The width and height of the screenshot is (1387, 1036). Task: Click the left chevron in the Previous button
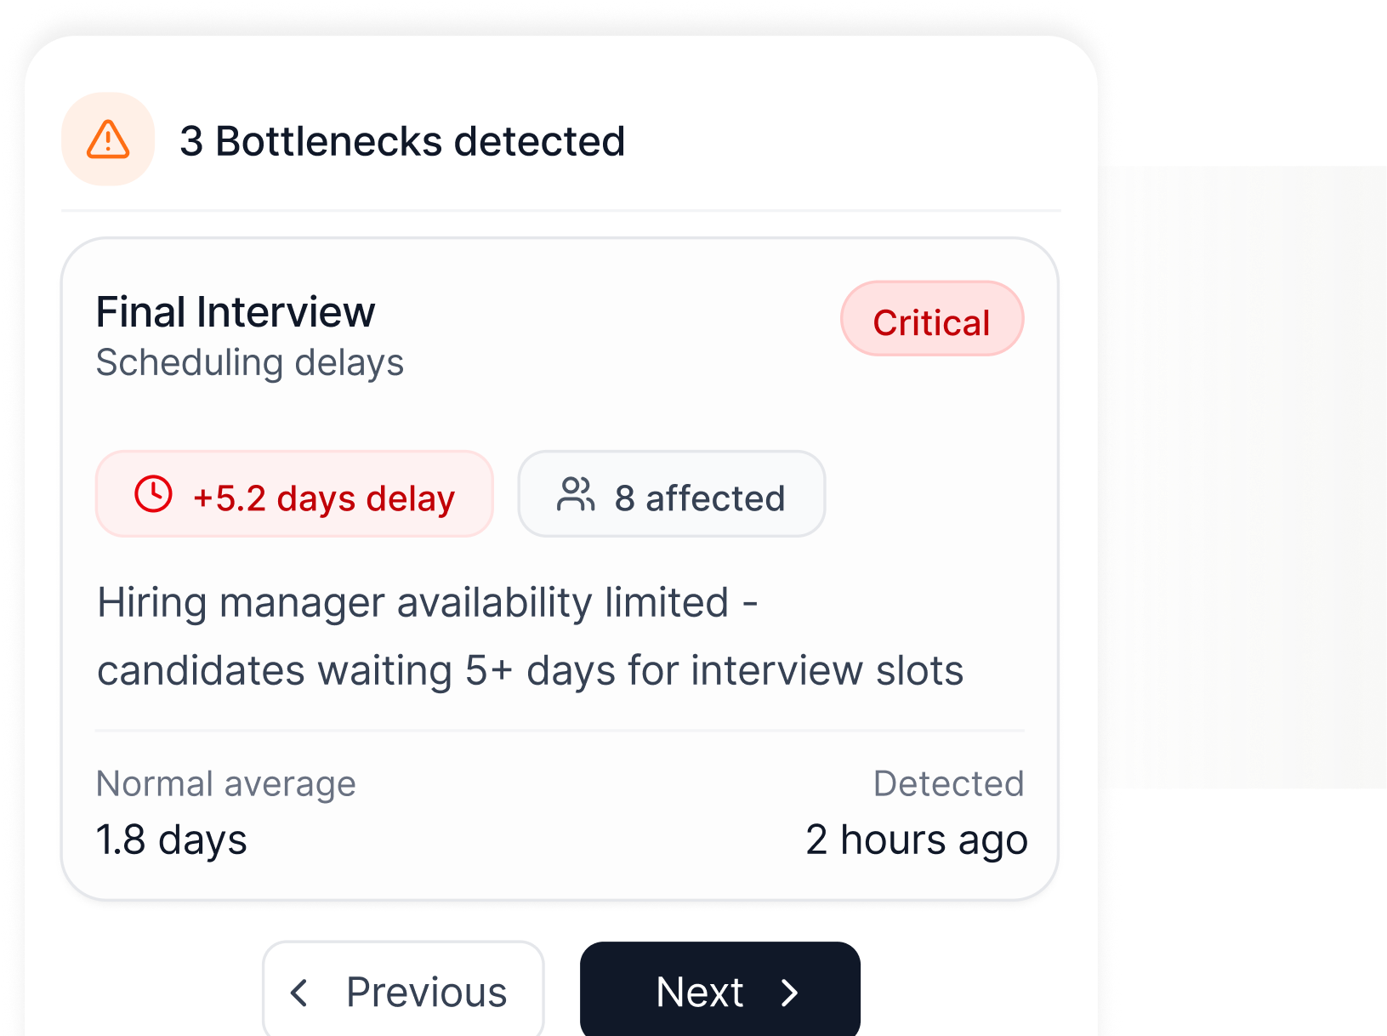point(299,992)
